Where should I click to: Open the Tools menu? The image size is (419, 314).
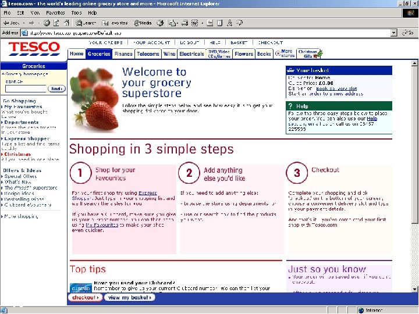[x=76, y=13]
